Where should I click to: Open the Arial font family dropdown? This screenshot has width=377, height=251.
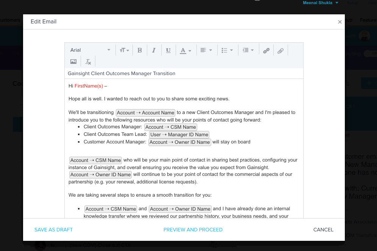90,50
